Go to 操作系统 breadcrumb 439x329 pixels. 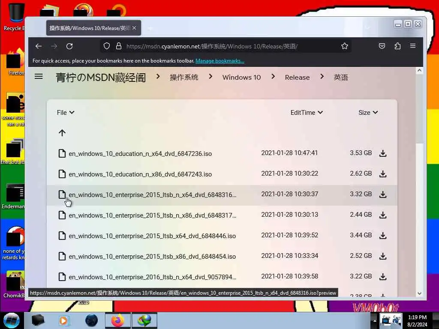pos(184,77)
